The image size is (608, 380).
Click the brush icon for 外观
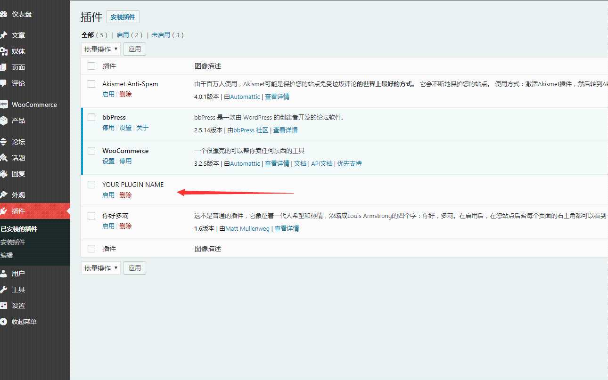(x=3, y=195)
